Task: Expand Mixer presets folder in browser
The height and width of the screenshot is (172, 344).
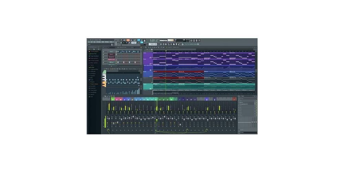Action: 94,63
